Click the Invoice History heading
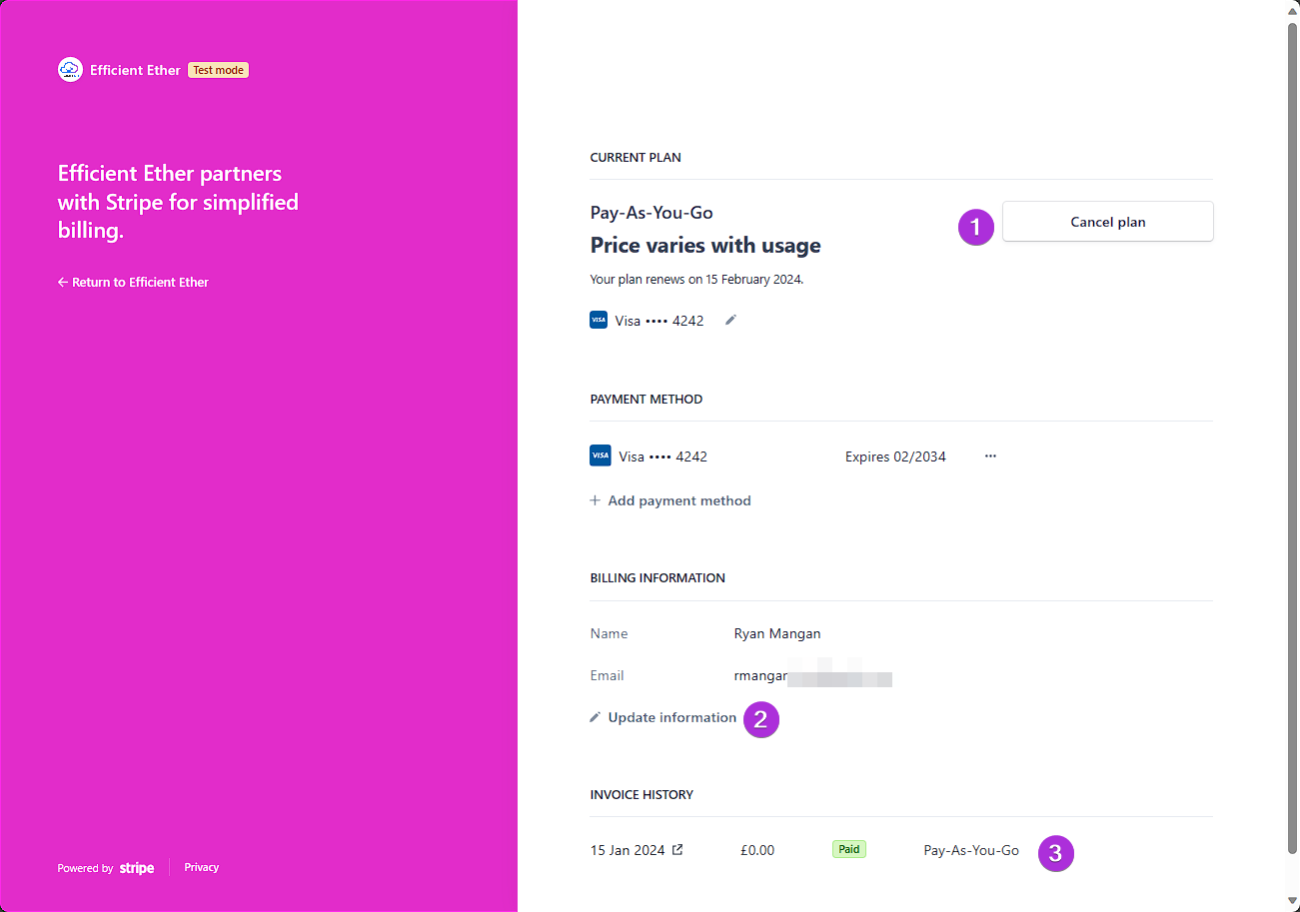1300x912 pixels. coord(642,795)
